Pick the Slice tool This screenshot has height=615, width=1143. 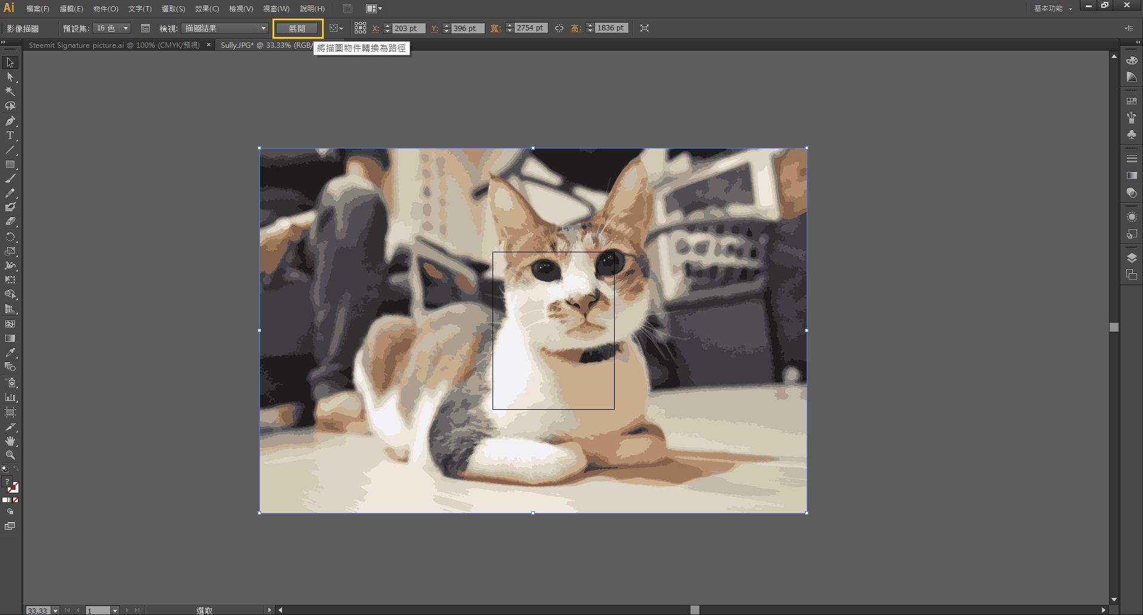tap(10, 427)
